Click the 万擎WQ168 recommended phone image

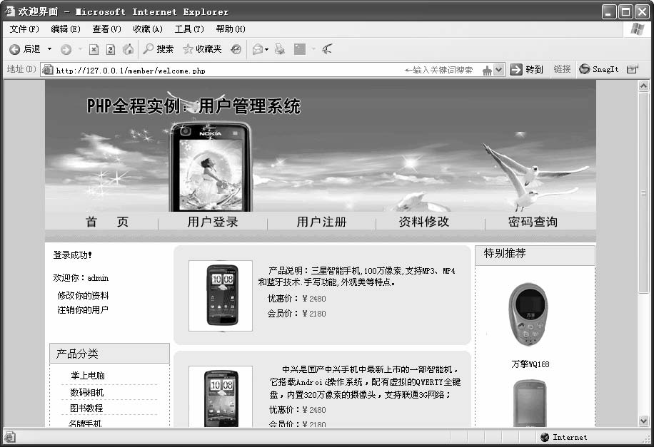tap(528, 314)
